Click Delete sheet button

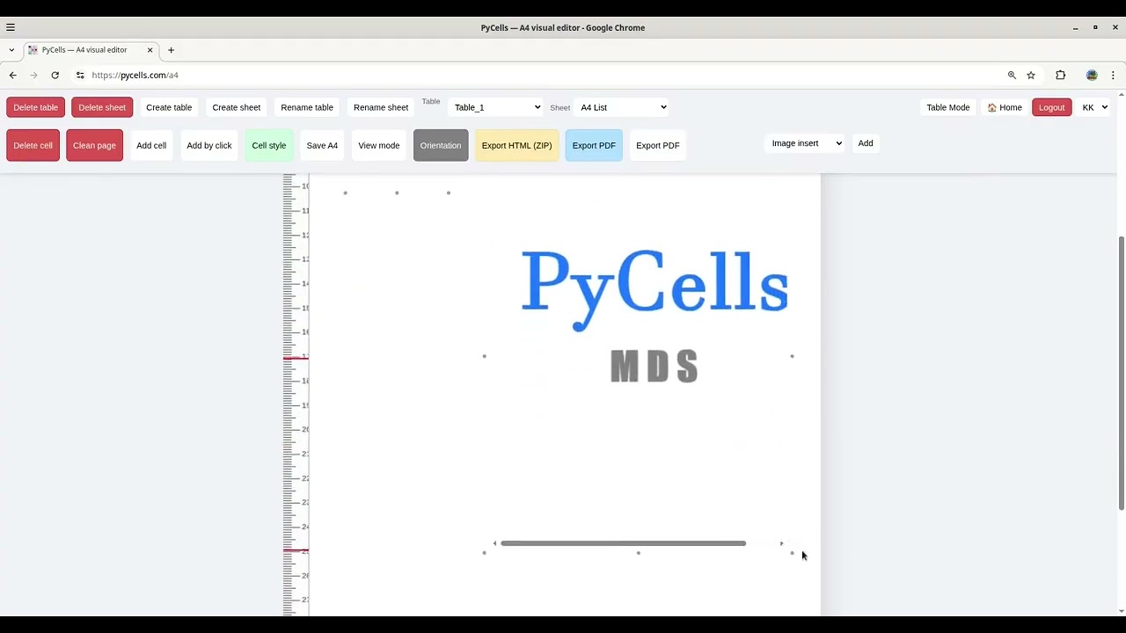click(102, 107)
